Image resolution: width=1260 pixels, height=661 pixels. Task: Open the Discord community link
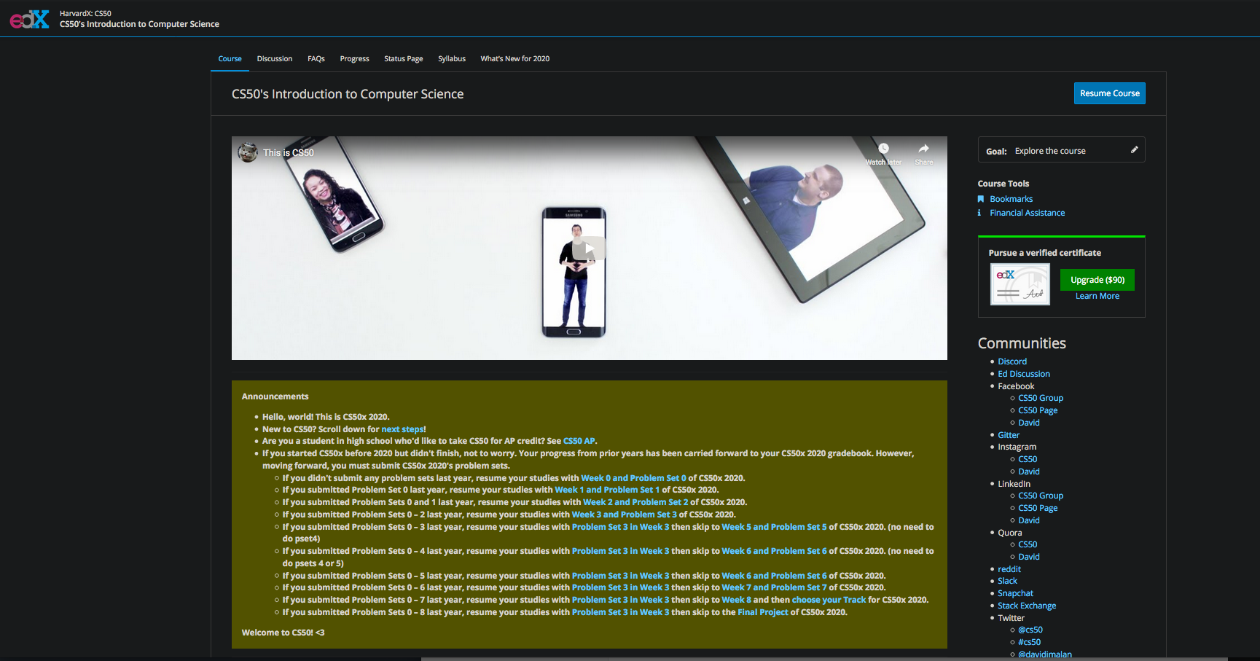point(1012,361)
